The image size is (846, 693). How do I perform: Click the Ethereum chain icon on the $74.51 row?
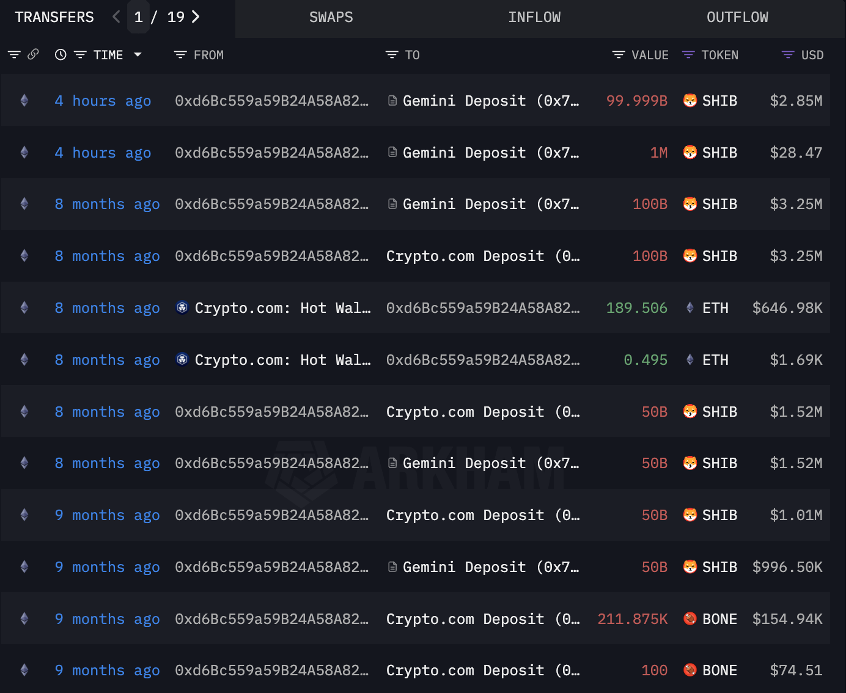click(24, 670)
